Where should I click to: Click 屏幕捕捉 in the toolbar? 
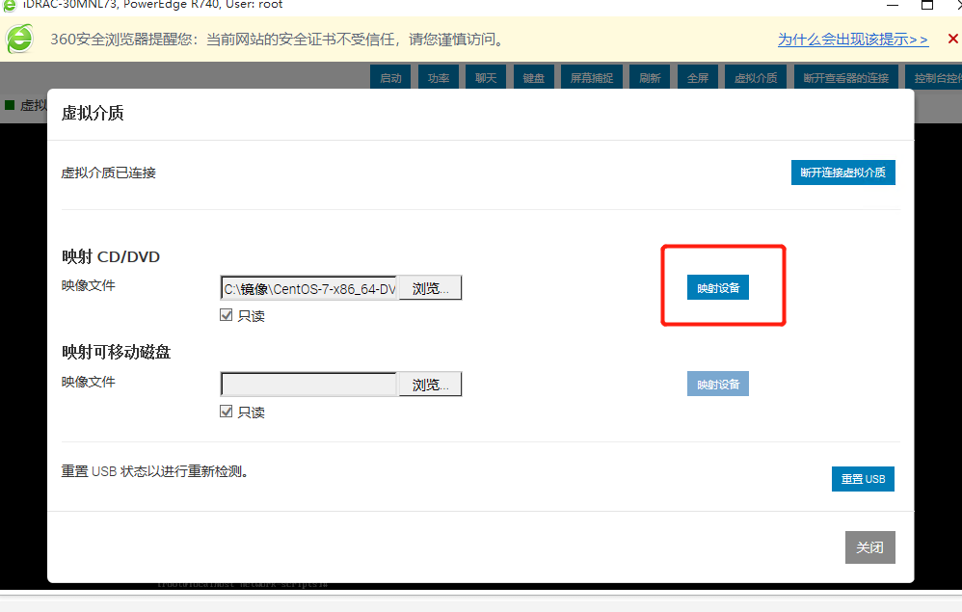pyautogui.click(x=592, y=78)
